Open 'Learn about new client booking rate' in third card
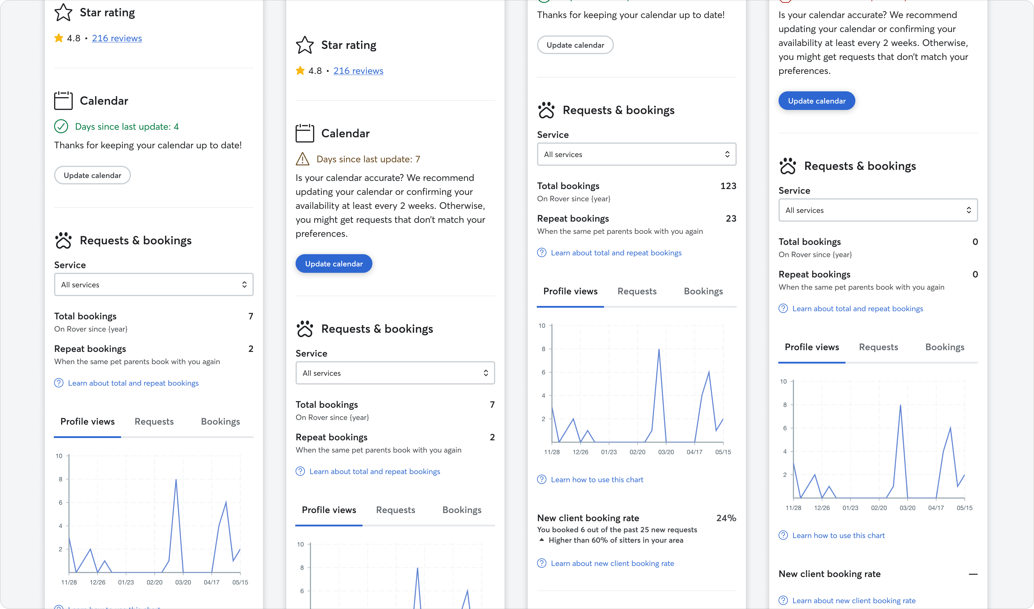Image resolution: width=1034 pixels, height=609 pixels. (x=612, y=563)
